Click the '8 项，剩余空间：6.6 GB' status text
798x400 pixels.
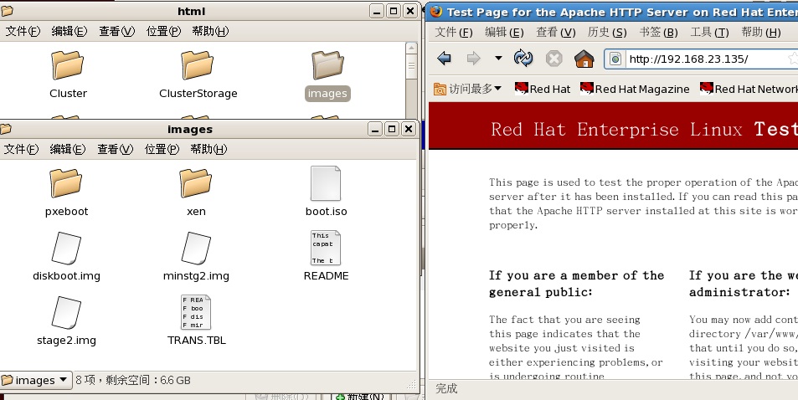coord(133,380)
